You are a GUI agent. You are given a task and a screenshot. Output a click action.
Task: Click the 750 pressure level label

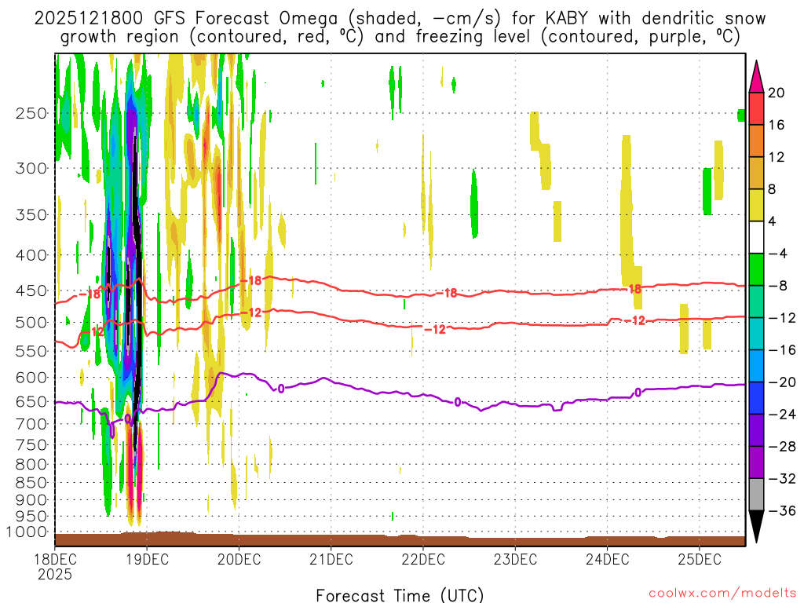coord(31,445)
